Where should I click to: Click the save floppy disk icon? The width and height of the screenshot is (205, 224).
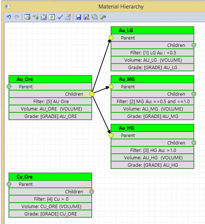click(78, 17)
